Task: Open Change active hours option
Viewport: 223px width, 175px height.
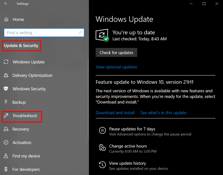Action: click(x=128, y=146)
